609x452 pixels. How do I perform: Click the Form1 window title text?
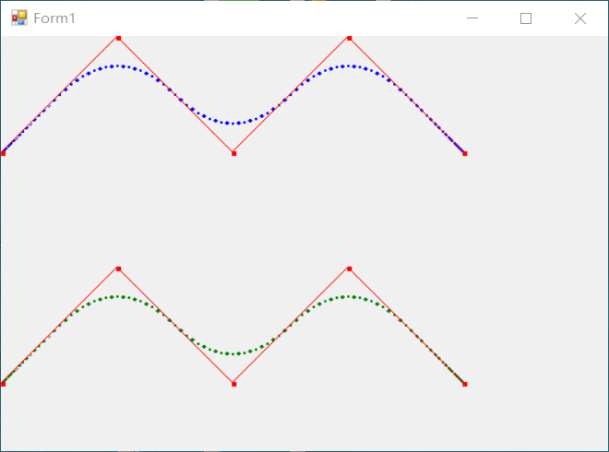pos(54,18)
